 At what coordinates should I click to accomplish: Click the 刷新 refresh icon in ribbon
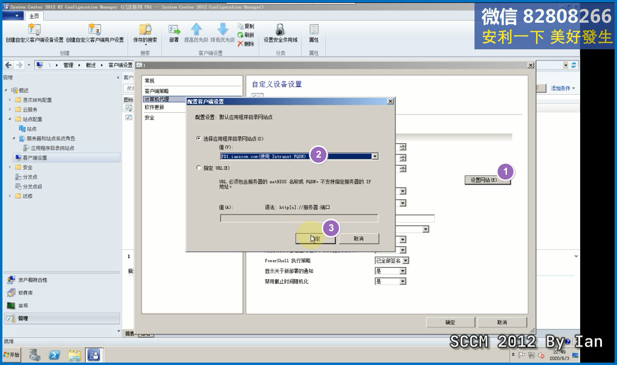coord(240,35)
